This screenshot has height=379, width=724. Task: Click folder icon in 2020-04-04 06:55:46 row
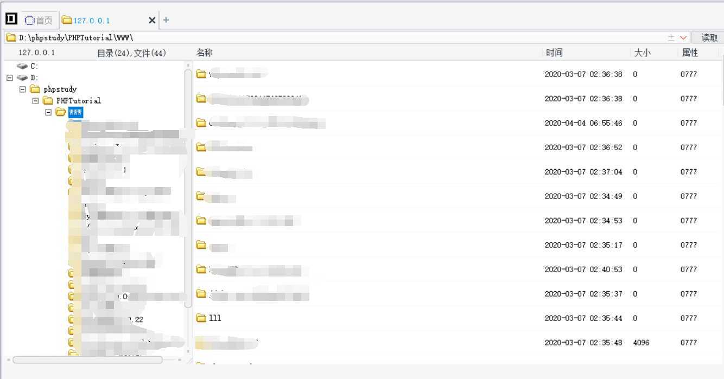pos(201,123)
